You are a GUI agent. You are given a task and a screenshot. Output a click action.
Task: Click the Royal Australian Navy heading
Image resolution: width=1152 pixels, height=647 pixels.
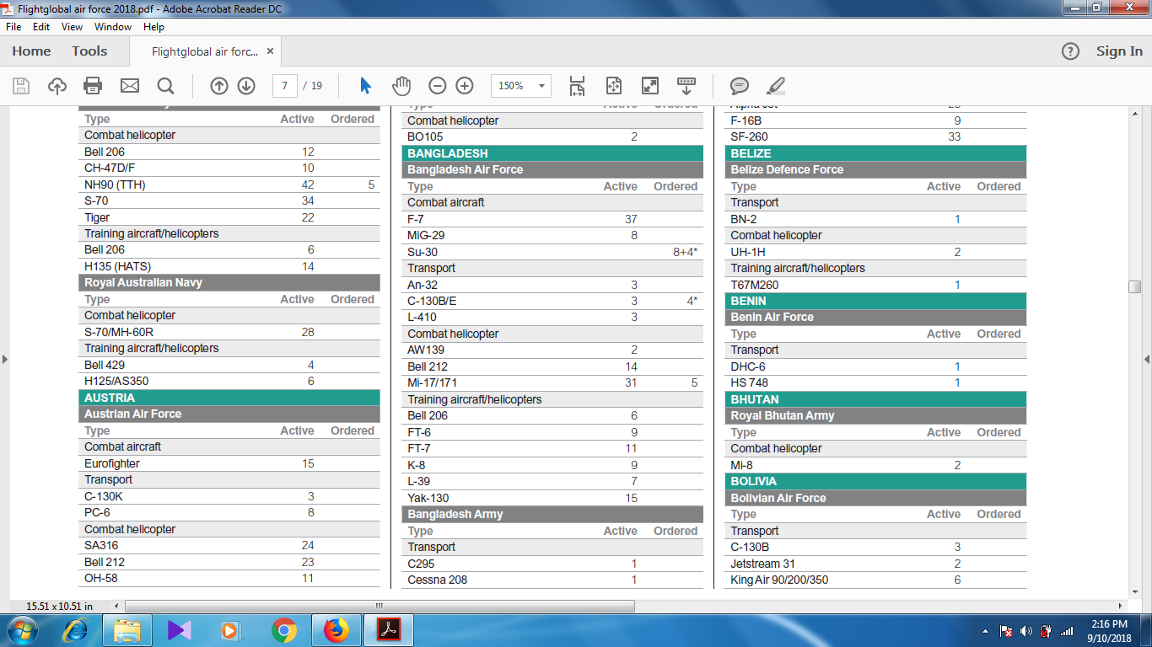coord(143,282)
